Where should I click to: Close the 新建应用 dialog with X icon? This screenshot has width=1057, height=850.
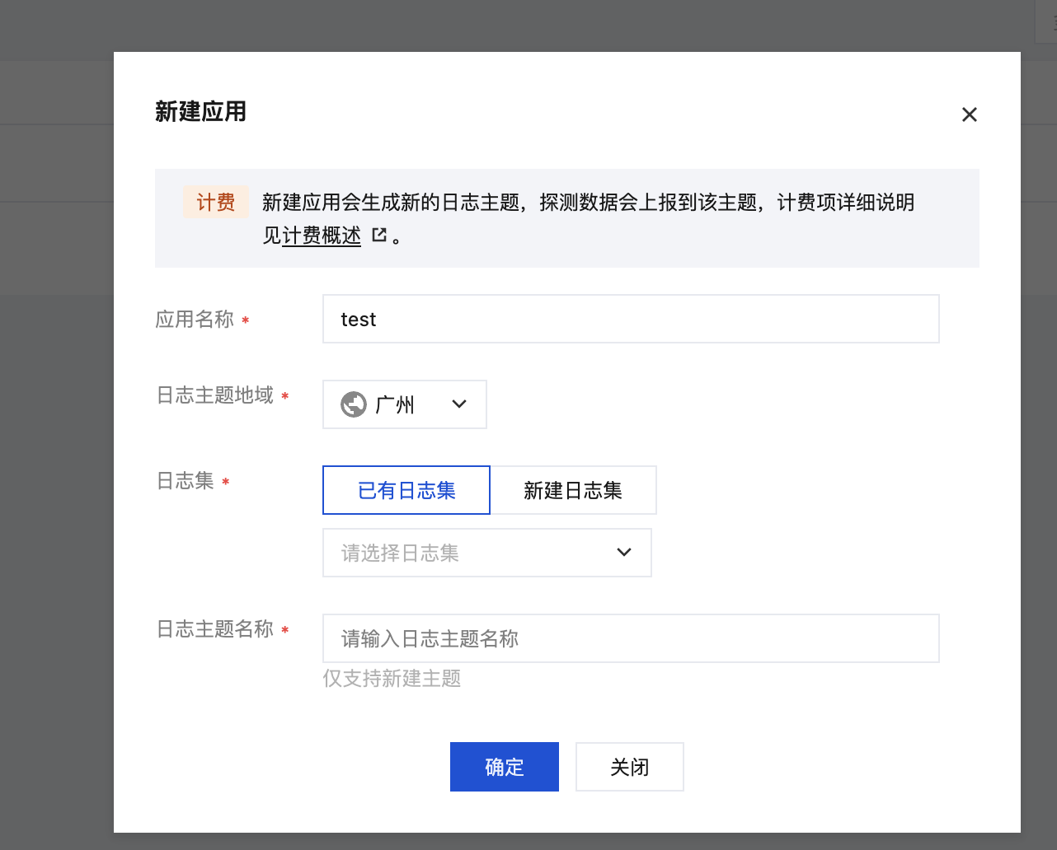click(x=970, y=114)
